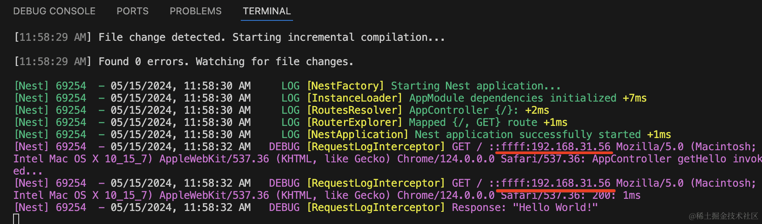Viewport: 762px width, 224px height.
Task: Switch to the DEBUG CONSOLE tab
Action: click(x=54, y=11)
